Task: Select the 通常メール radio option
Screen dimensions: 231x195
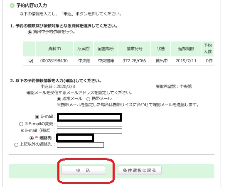Action: tap(59, 99)
